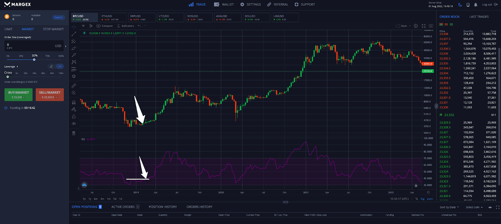Toggle hide all drawings eye icon

click(x=74, y=124)
